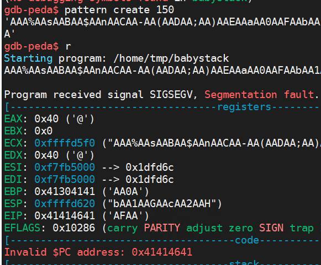Click the green 'EAX' register label

[13, 119]
